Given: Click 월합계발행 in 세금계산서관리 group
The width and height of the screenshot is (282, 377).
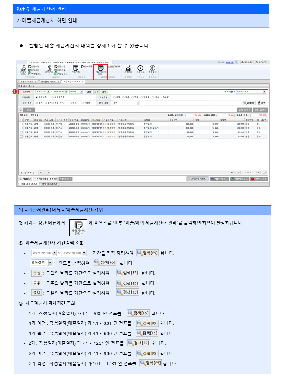Looking at the screenshot, I should click(114, 67).
